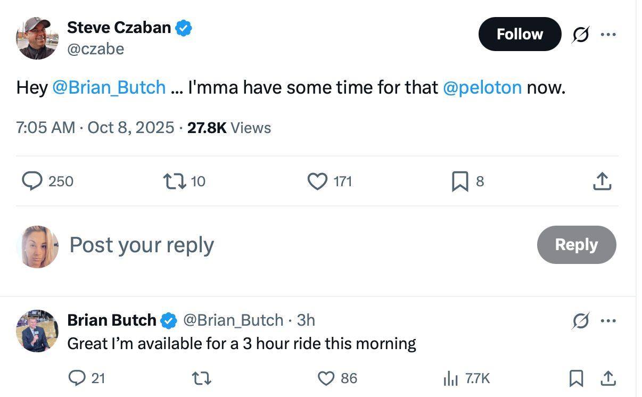Reply to Brian Butch's comment
Screen dimensions: 642x397
(x=77, y=378)
